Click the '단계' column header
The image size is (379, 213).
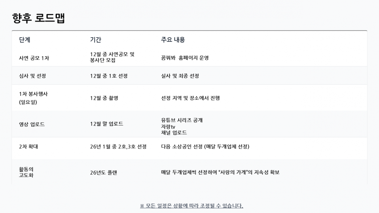(25, 40)
